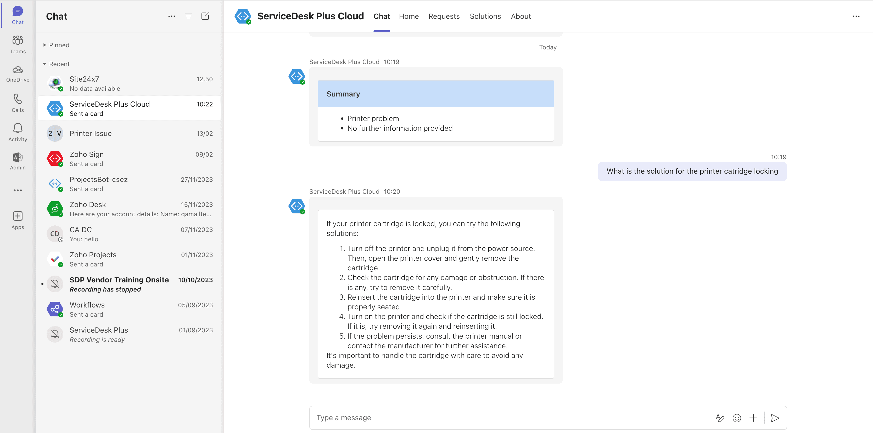Start a new chat with the compose icon
This screenshot has width=873, height=433.
[205, 16]
